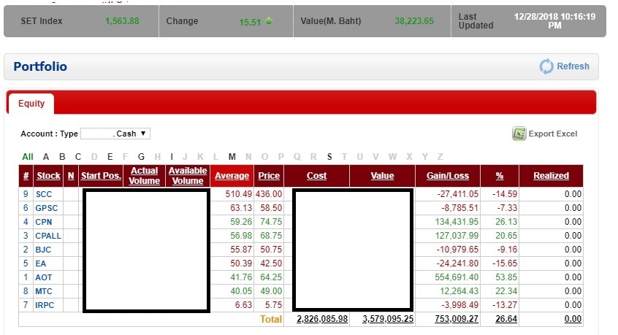
Task: Open the CPALL stock link
Action: pyautogui.click(x=48, y=236)
